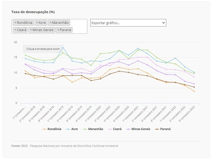Click Acre peak point at 1º trimestre 2019
The width and height of the screenshot is (213, 160).
pos(63,48)
